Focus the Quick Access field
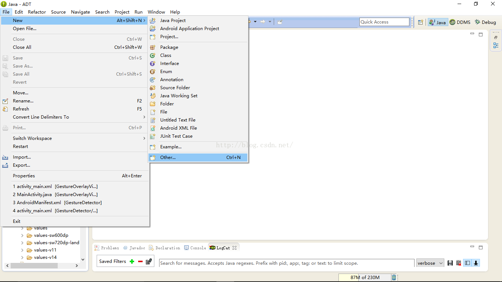 (x=384, y=22)
